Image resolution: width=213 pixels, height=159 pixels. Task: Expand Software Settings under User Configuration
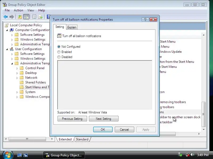(12, 54)
